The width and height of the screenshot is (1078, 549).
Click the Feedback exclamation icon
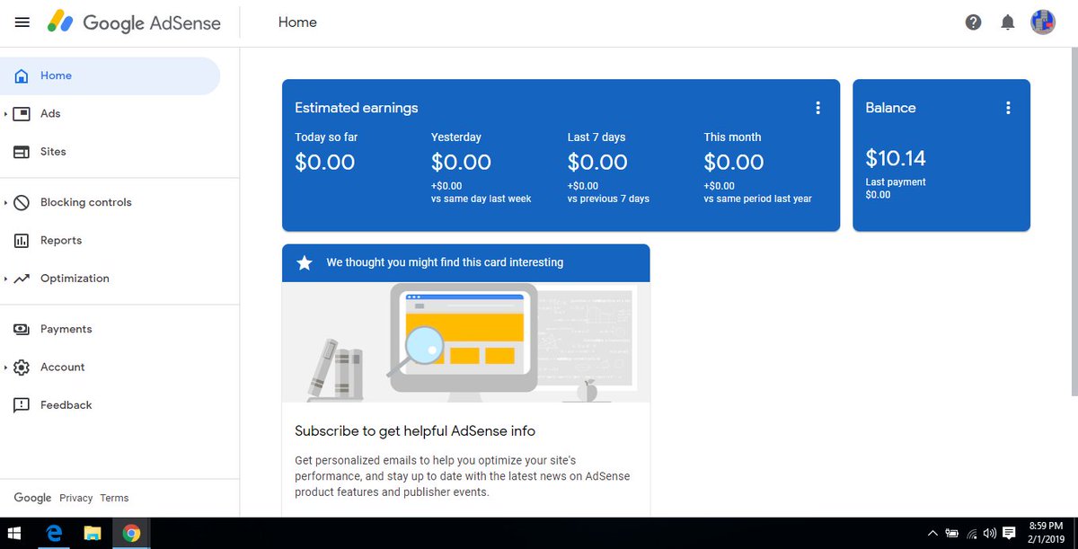[x=22, y=405]
